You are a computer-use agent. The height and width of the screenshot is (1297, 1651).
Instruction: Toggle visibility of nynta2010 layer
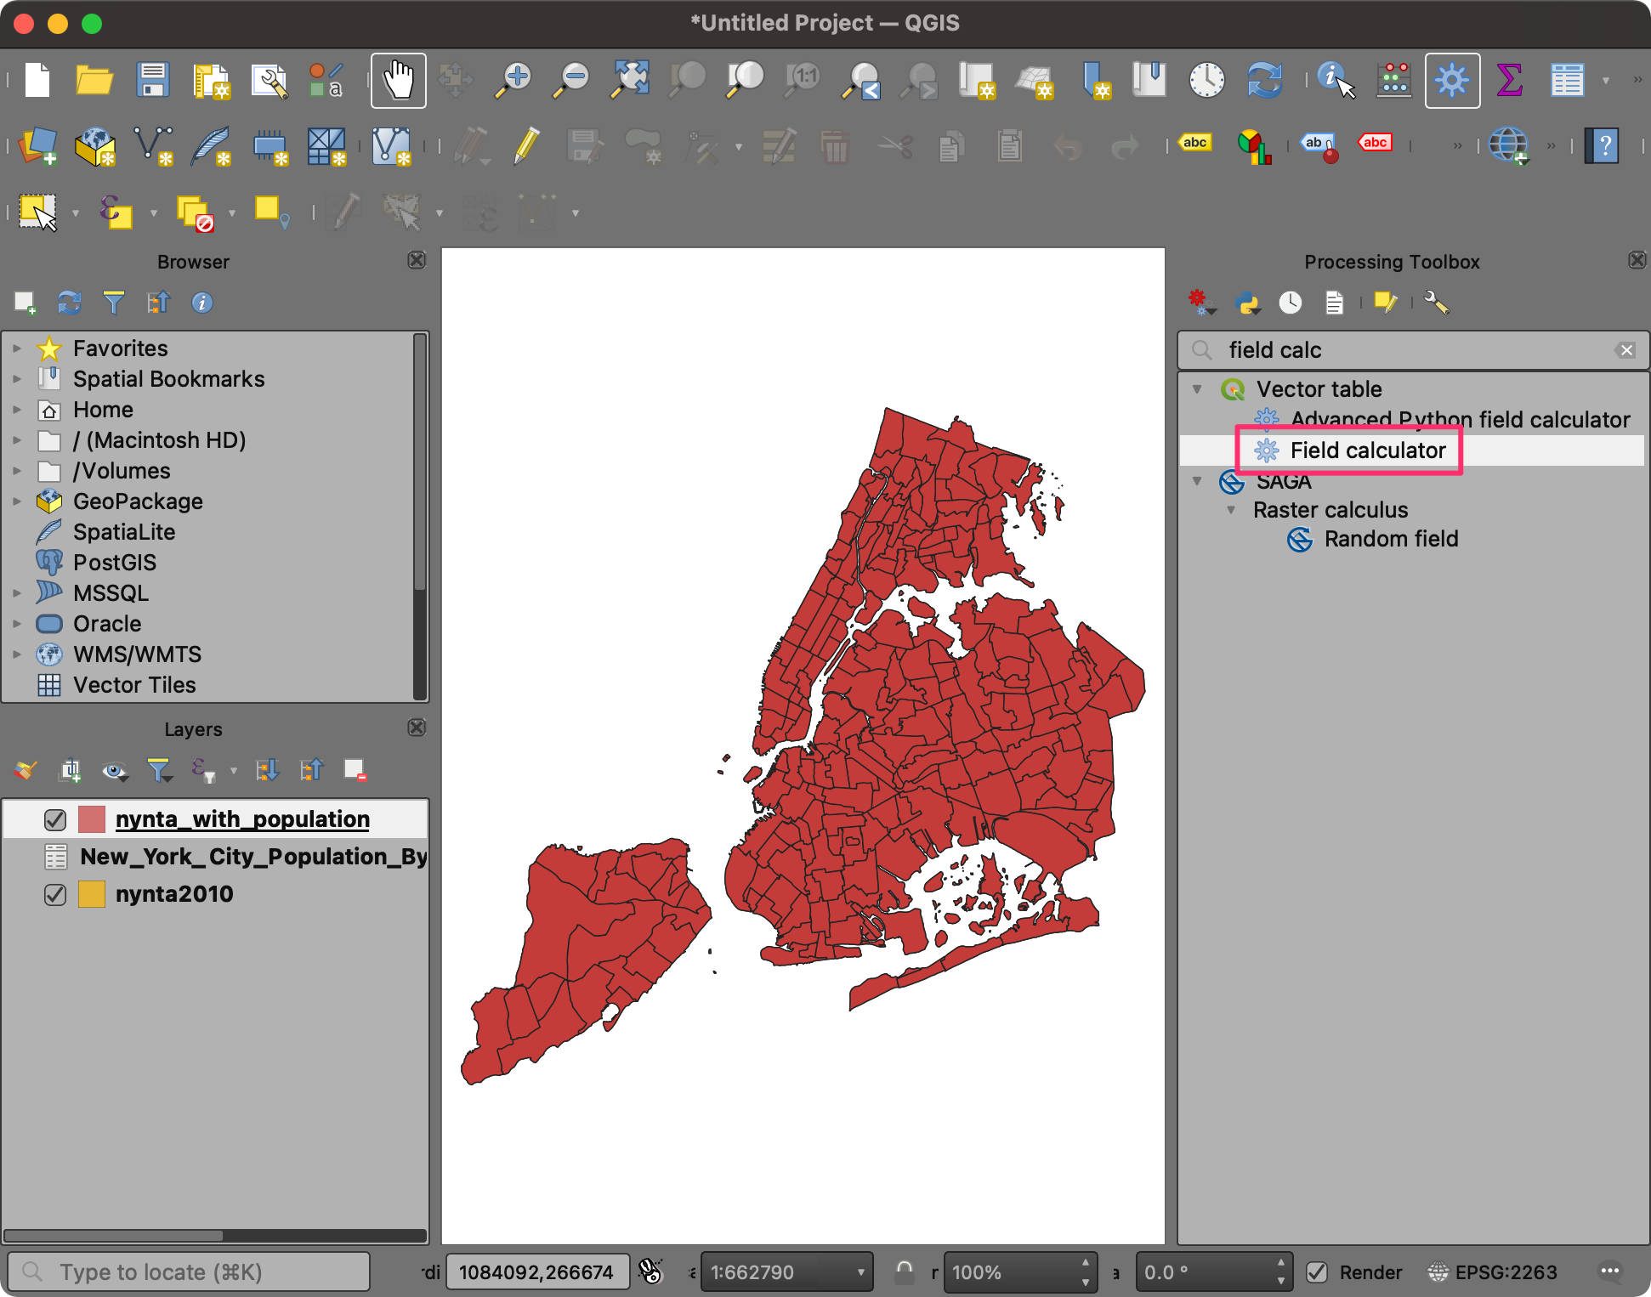click(x=55, y=894)
